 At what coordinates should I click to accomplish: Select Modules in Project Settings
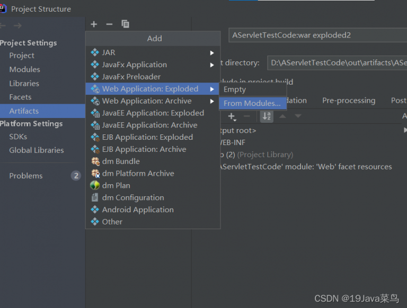pyautogui.click(x=24, y=69)
